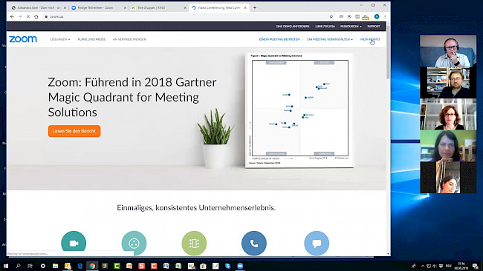Image resolution: width=483 pixels, height=271 pixels.
Task: Open the round chat bubble icon
Action: click(x=317, y=243)
